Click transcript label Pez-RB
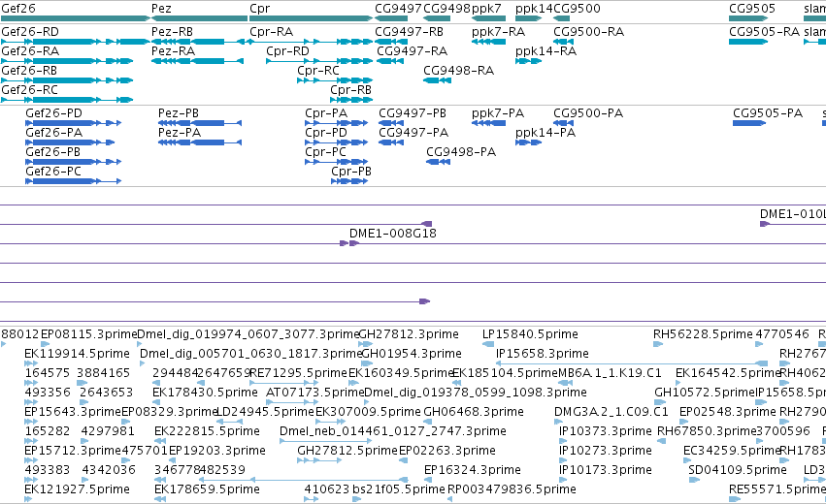 (172, 32)
